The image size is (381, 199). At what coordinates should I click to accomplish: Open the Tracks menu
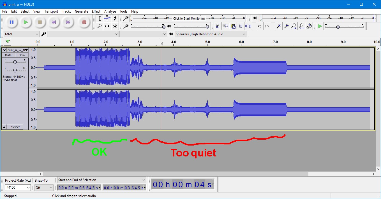(66, 11)
